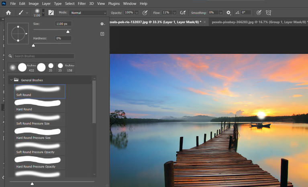Open smoothing options gear icon
308x187 pixels.
pos(228,13)
